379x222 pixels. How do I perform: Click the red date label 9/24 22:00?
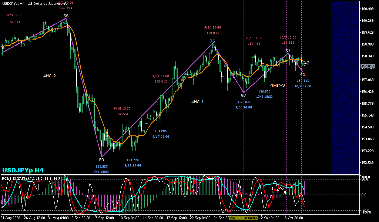pos(212,27)
